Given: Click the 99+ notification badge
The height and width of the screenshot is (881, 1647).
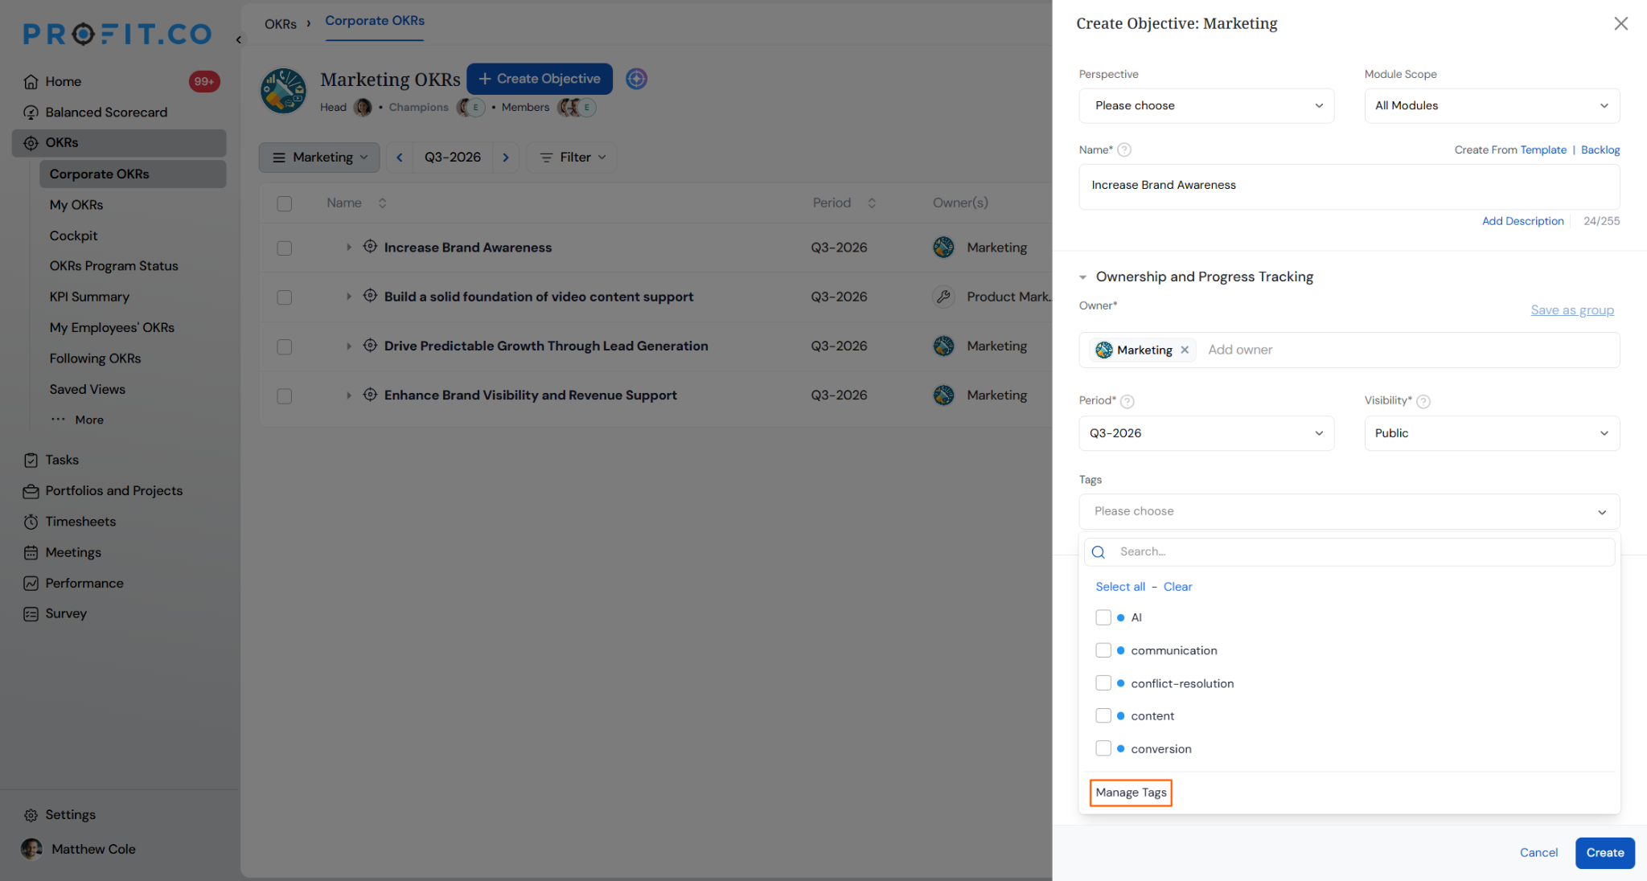Looking at the screenshot, I should (x=204, y=81).
